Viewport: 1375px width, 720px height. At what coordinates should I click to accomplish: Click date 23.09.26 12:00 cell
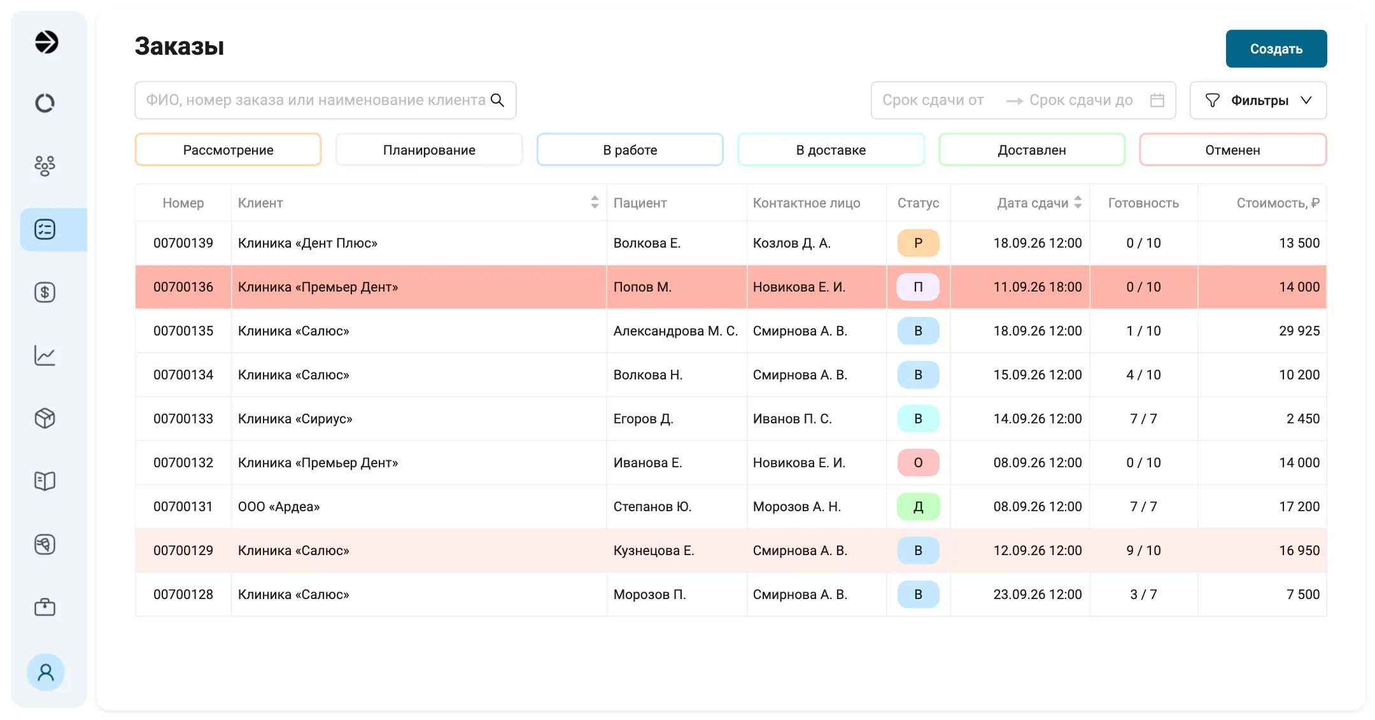click(x=1020, y=595)
